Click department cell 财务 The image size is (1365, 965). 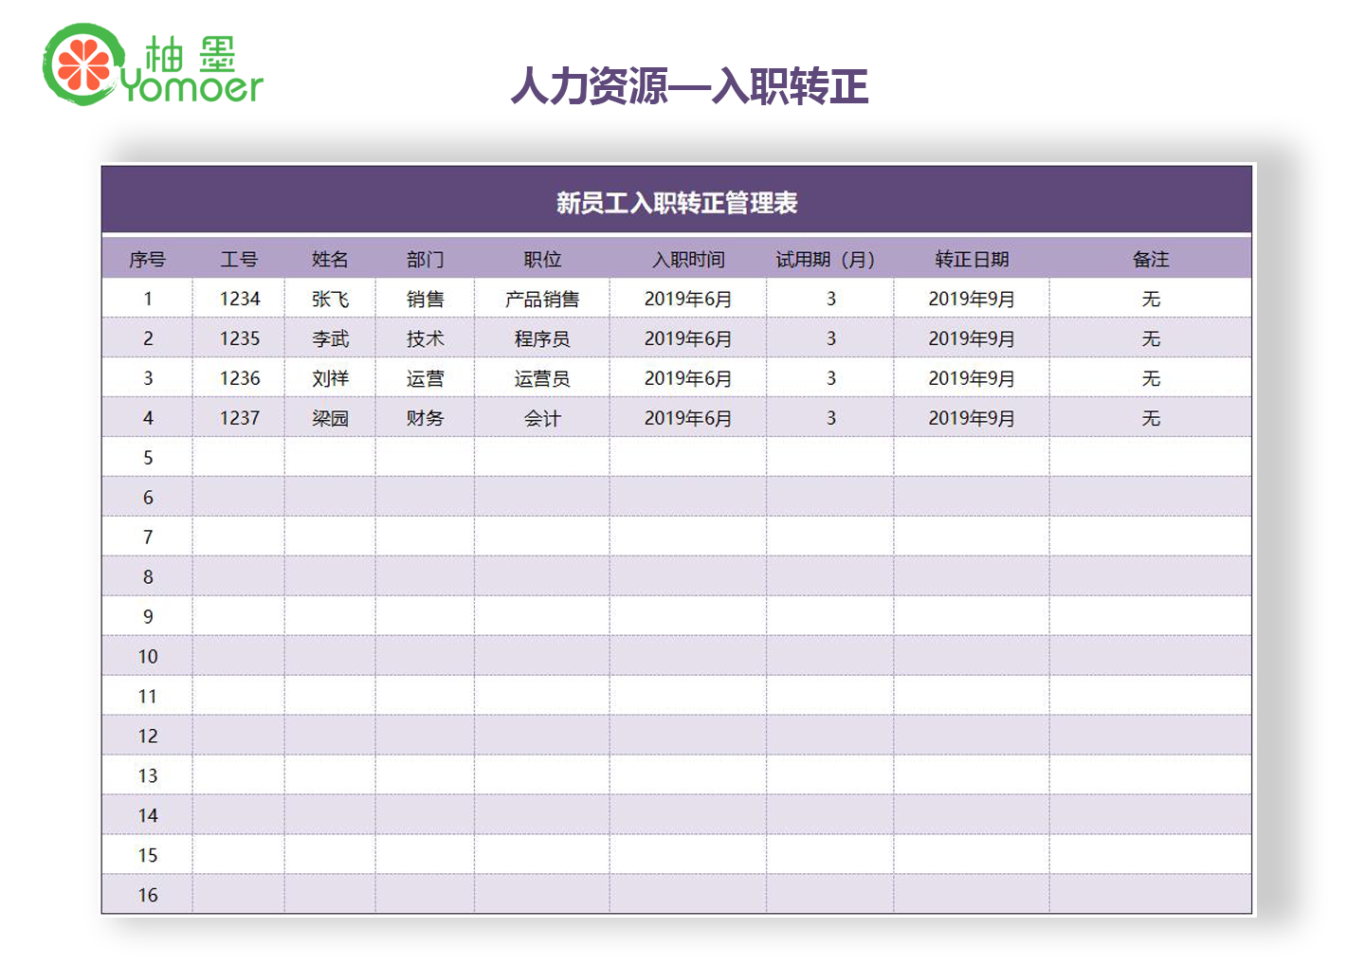pos(425,418)
